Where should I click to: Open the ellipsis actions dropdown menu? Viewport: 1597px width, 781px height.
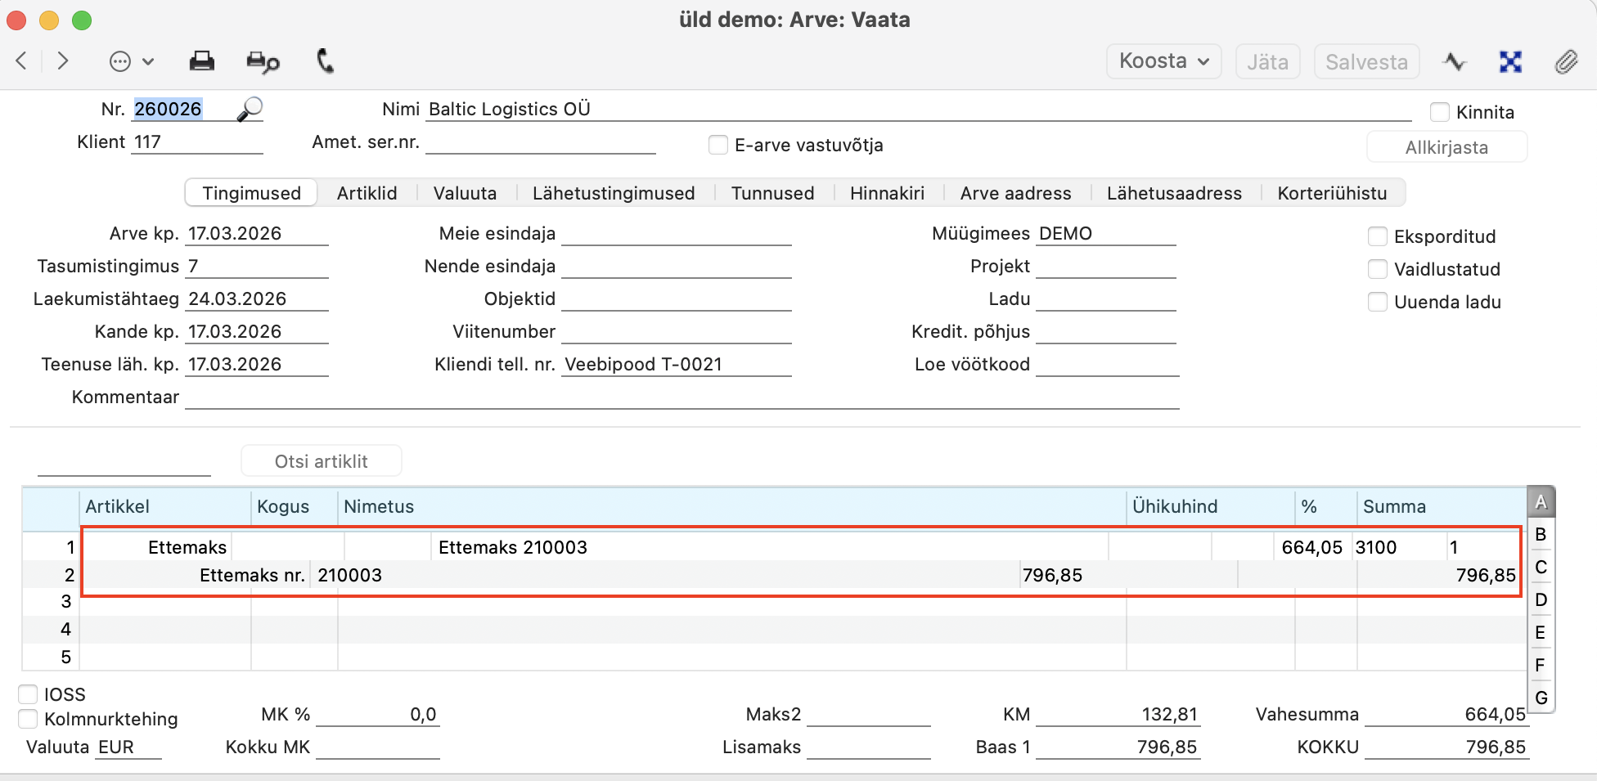[x=131, y=62]
